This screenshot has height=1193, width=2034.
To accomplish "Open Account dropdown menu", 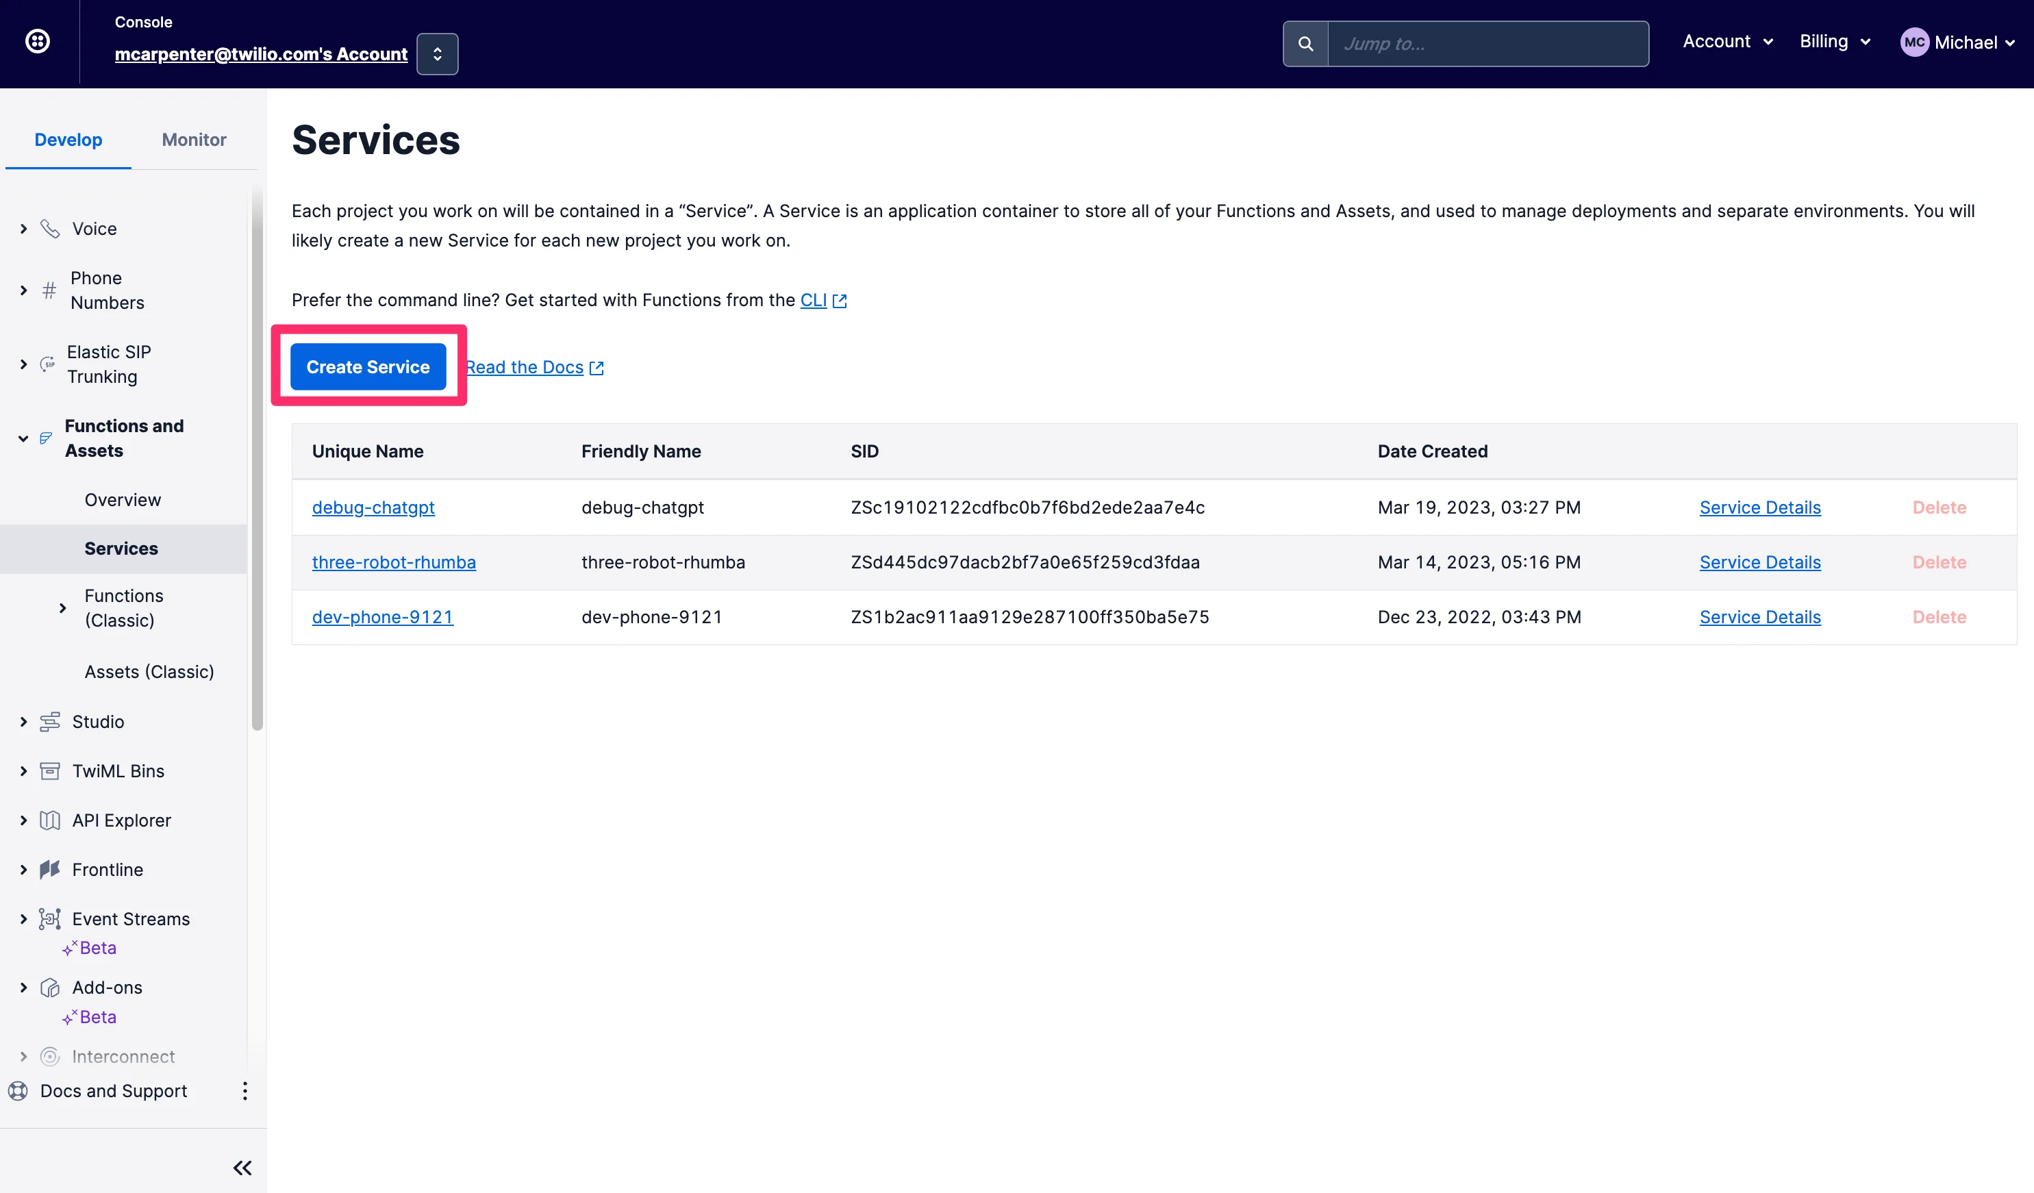I will (x=1727, y=41).
